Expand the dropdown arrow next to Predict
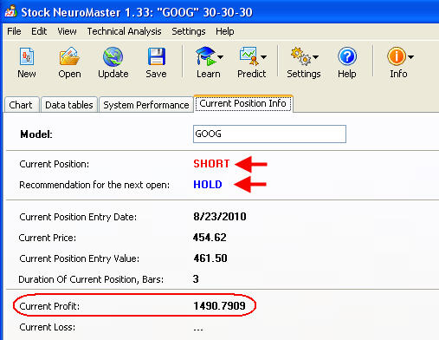439x340 pixels. [x=263, y=57]
